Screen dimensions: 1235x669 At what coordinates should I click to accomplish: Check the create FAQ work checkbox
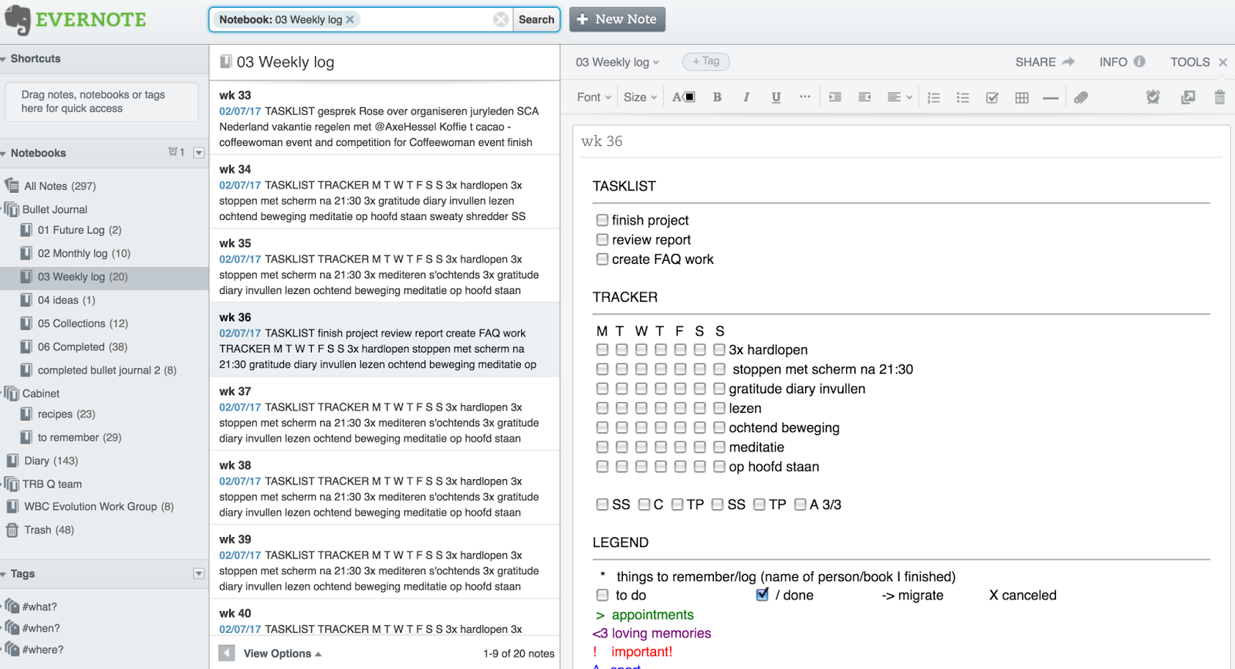602,259
